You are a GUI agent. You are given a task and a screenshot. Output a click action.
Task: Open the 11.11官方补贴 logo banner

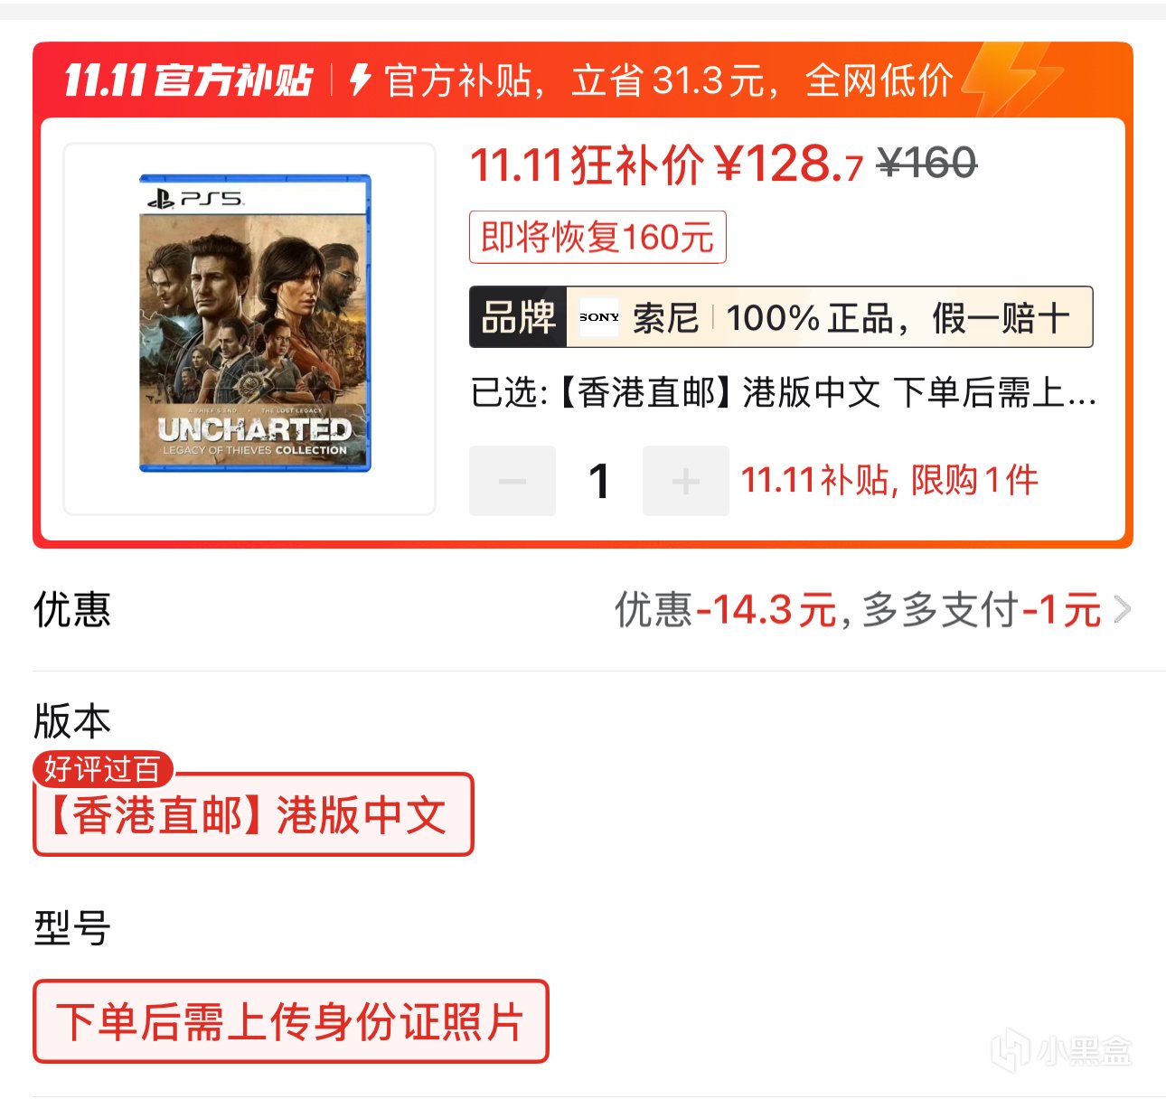tap(188, 80)
